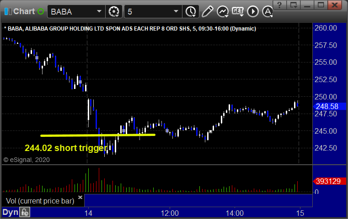The width and height of the screenshot is (348, 219).
Task: Toggle the Dyn lock icon
Action: tap(25, 212)
